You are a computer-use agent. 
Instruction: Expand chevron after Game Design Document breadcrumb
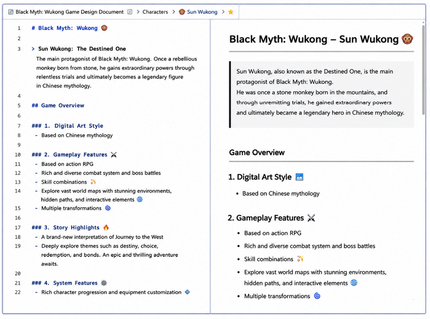point(138,12)
